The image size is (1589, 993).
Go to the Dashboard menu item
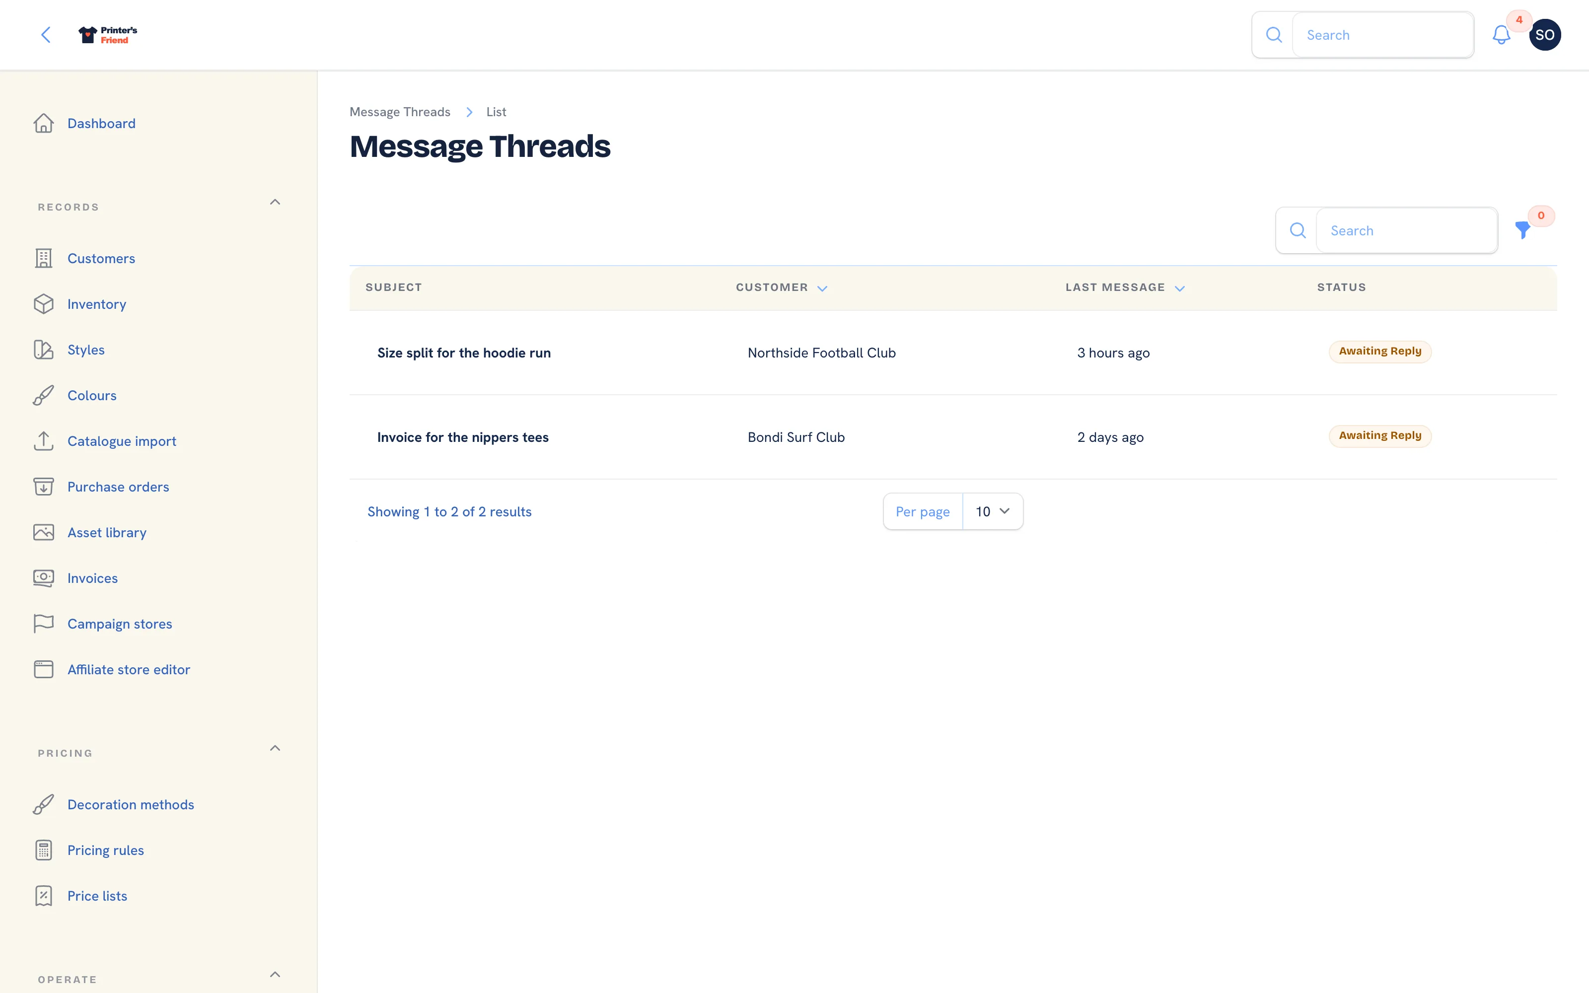coord(101,124)
